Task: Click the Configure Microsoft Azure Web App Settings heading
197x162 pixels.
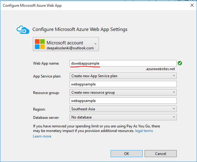Action: tap(80, 29)
